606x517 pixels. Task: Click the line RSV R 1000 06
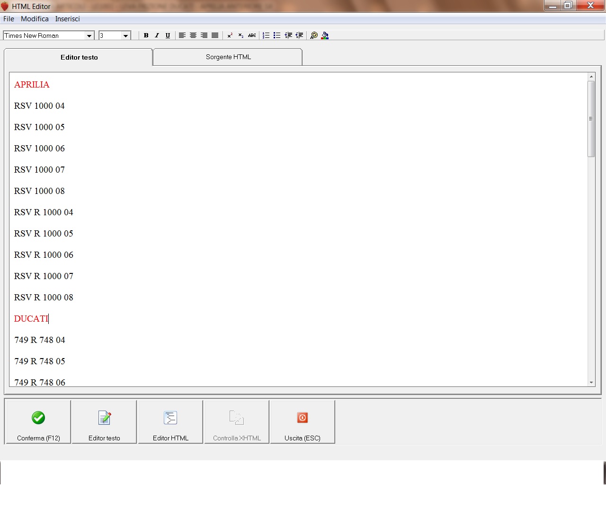(x=44, y=255)
